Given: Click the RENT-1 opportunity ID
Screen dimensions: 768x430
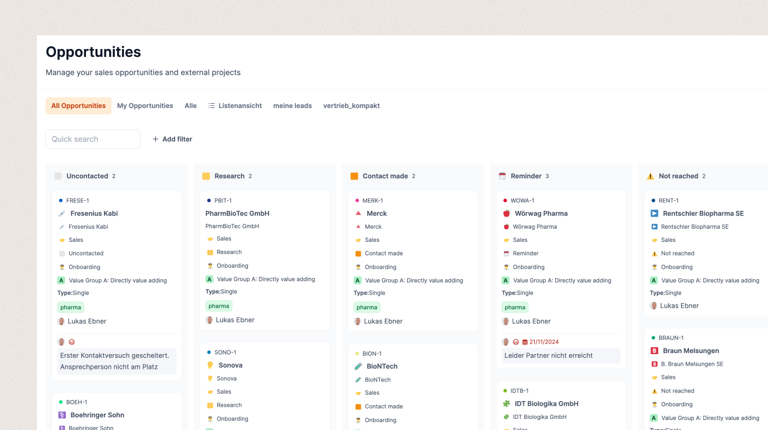Looking at the screenshot, I should (669, 201).
